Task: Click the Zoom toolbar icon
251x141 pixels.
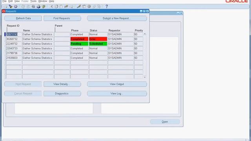Action: coord(84,7)
